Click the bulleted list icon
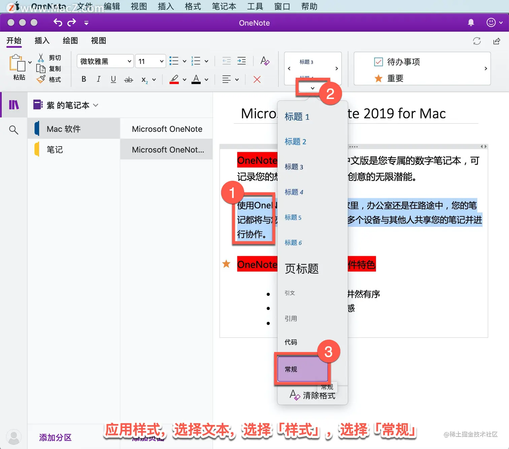 click(174, 61)
